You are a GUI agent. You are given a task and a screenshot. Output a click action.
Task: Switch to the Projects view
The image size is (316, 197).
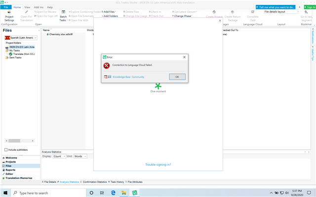tap(21, 162)
